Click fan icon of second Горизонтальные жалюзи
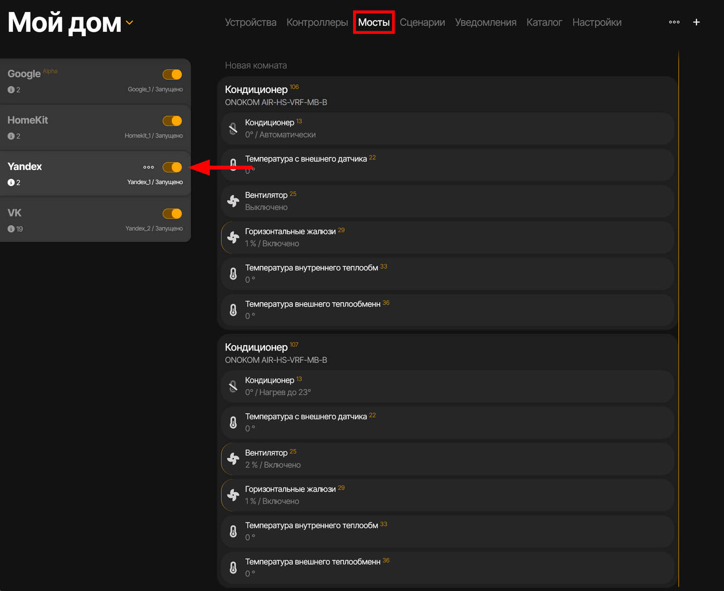This screenshot has width=724, height=591. pyautogui.click(x=233, y=495)
